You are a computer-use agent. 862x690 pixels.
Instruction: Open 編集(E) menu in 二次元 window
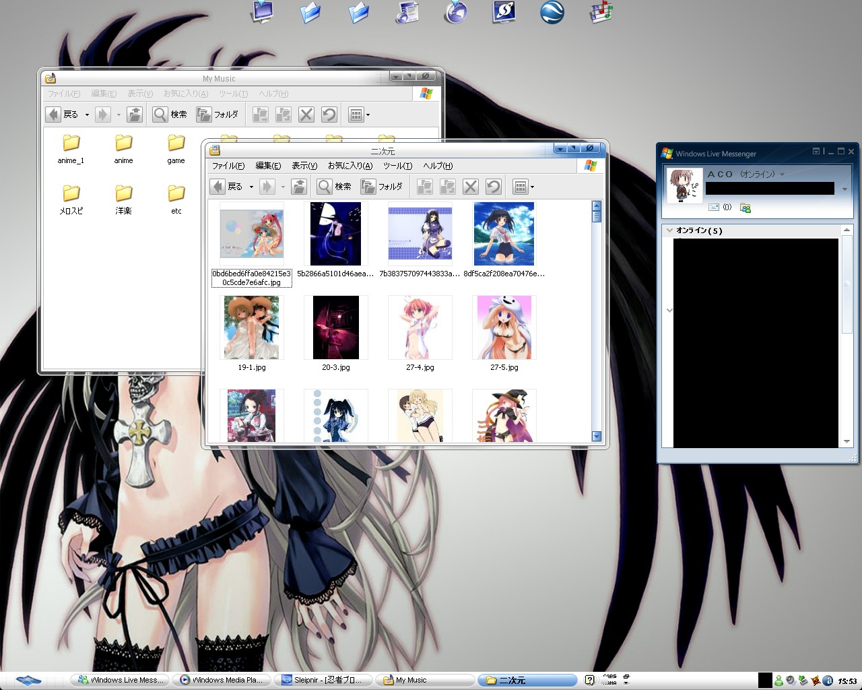[268, 166]
